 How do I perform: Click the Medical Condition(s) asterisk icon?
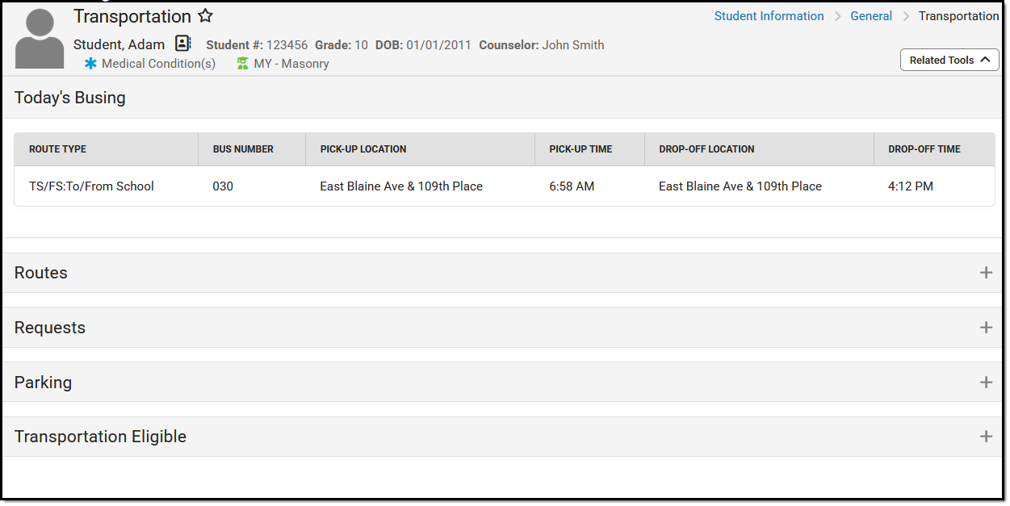click(x=90, y=63)
